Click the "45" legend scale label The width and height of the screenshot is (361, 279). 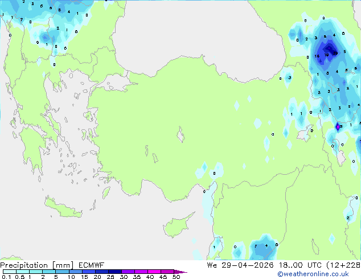[163, 277]
